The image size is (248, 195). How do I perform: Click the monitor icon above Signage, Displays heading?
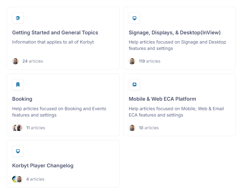(x=134, y=18)
